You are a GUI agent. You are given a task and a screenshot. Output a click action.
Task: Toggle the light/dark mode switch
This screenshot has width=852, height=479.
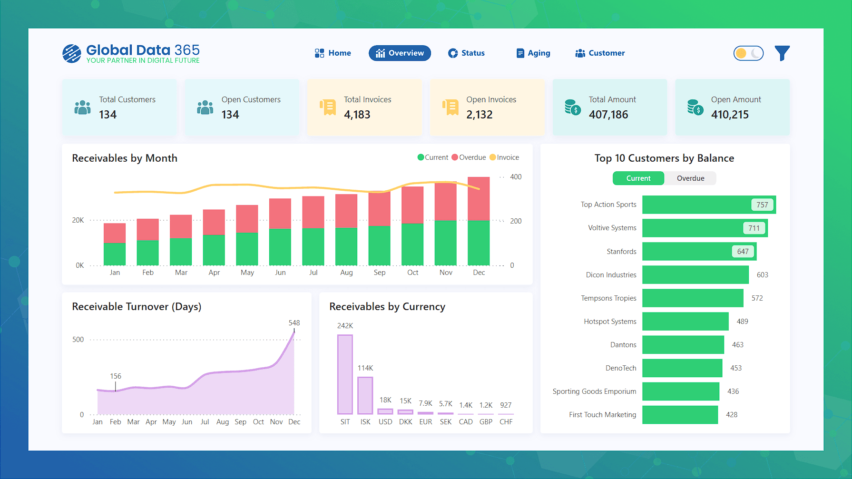pyautogui.click(x=748, y=53)
